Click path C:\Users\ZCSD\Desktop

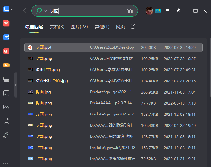click(112, 47)
